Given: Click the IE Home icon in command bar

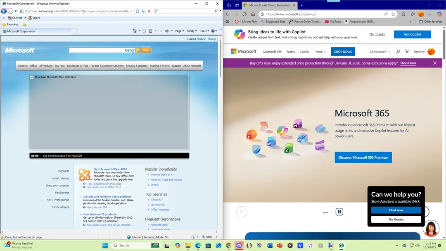Looking at the screenshot, I should point(135,31).
